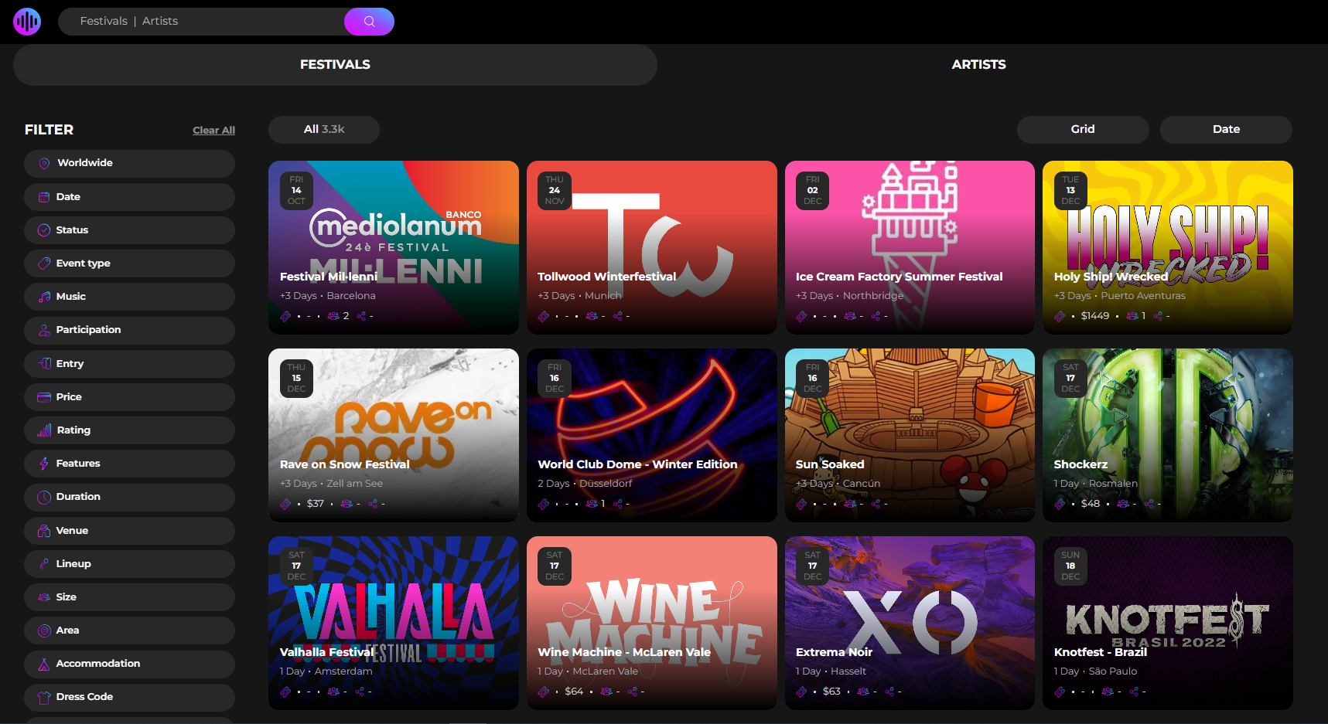Click ticket icon on Festival Mil·lenni card

[x=285, y=316]
